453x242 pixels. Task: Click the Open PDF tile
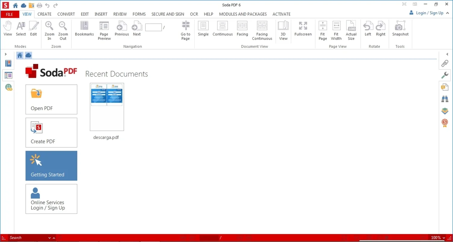pyautogui.click(x=51, y=100)
